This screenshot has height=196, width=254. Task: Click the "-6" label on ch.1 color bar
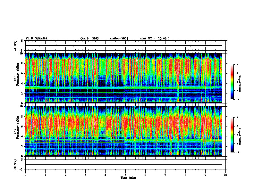coord(237,65)
